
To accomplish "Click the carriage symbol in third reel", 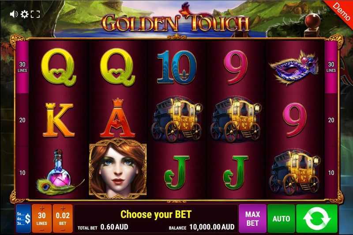I will (177, 119).
